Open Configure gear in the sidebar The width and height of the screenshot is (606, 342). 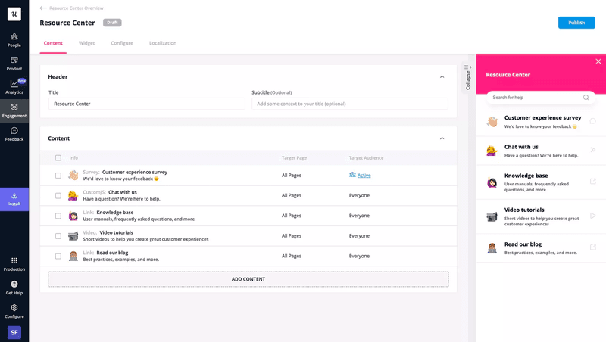14,312
